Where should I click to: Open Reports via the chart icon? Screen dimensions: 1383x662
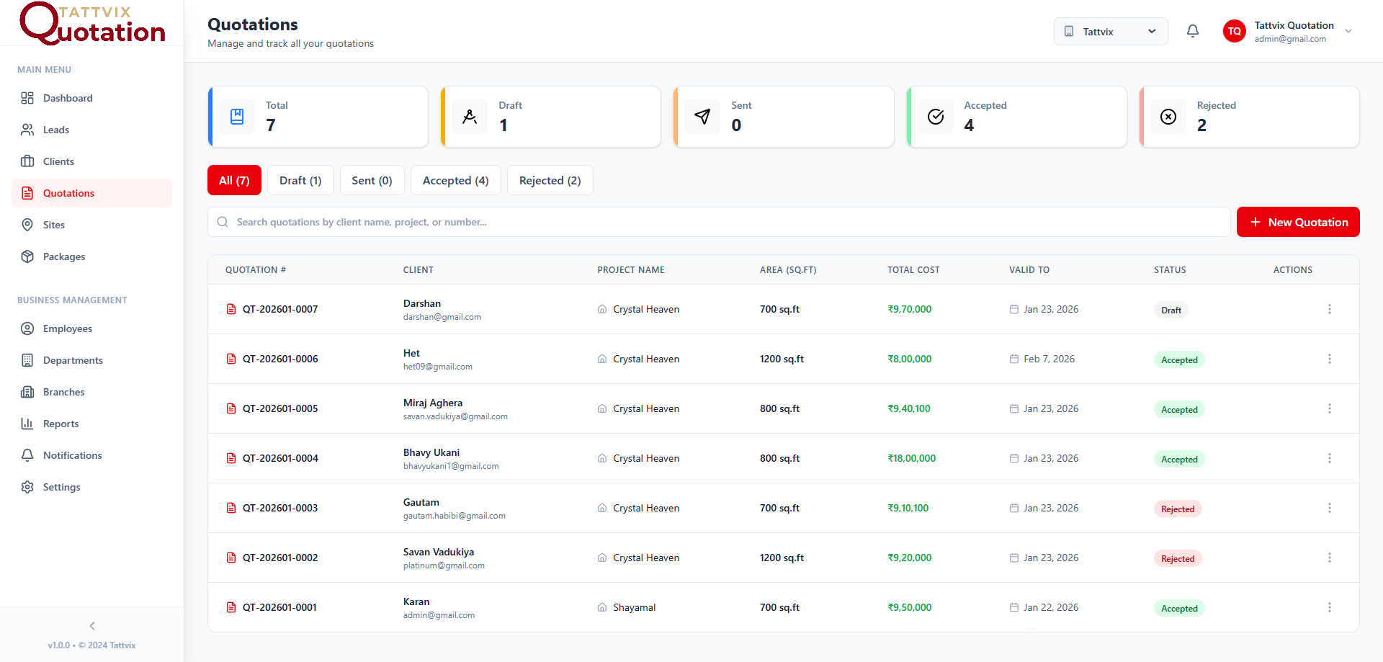[x=27, y=424]
